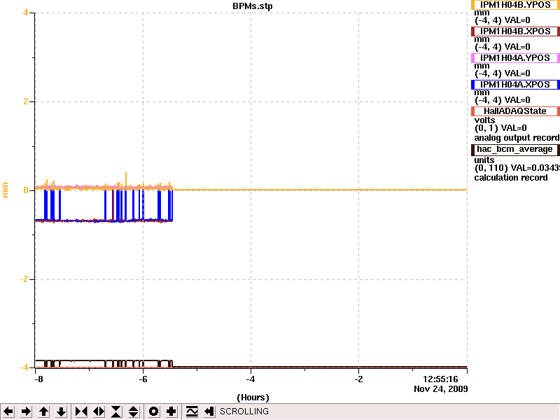Screen dimensions: 560x420
Task: Click the 'calculation record' description text
Action: coord(511,178)
